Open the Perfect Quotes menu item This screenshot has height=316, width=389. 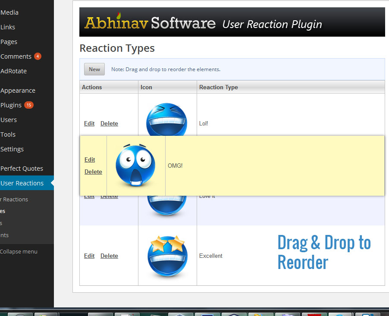point(22,169)
